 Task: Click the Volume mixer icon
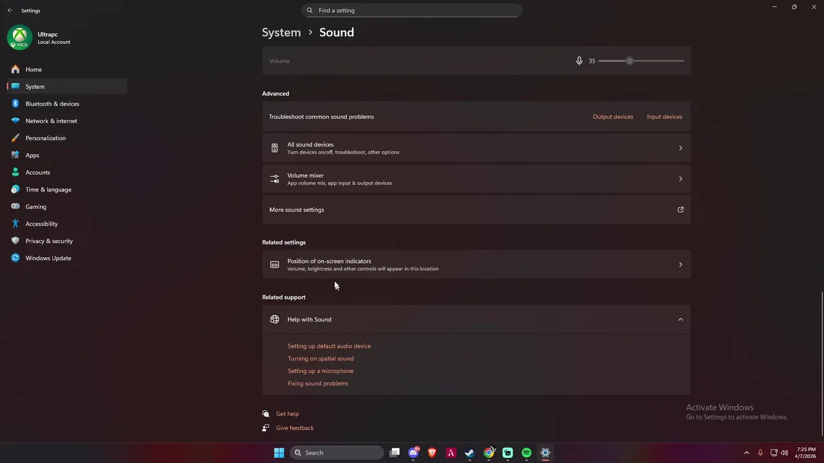point(274,179)
